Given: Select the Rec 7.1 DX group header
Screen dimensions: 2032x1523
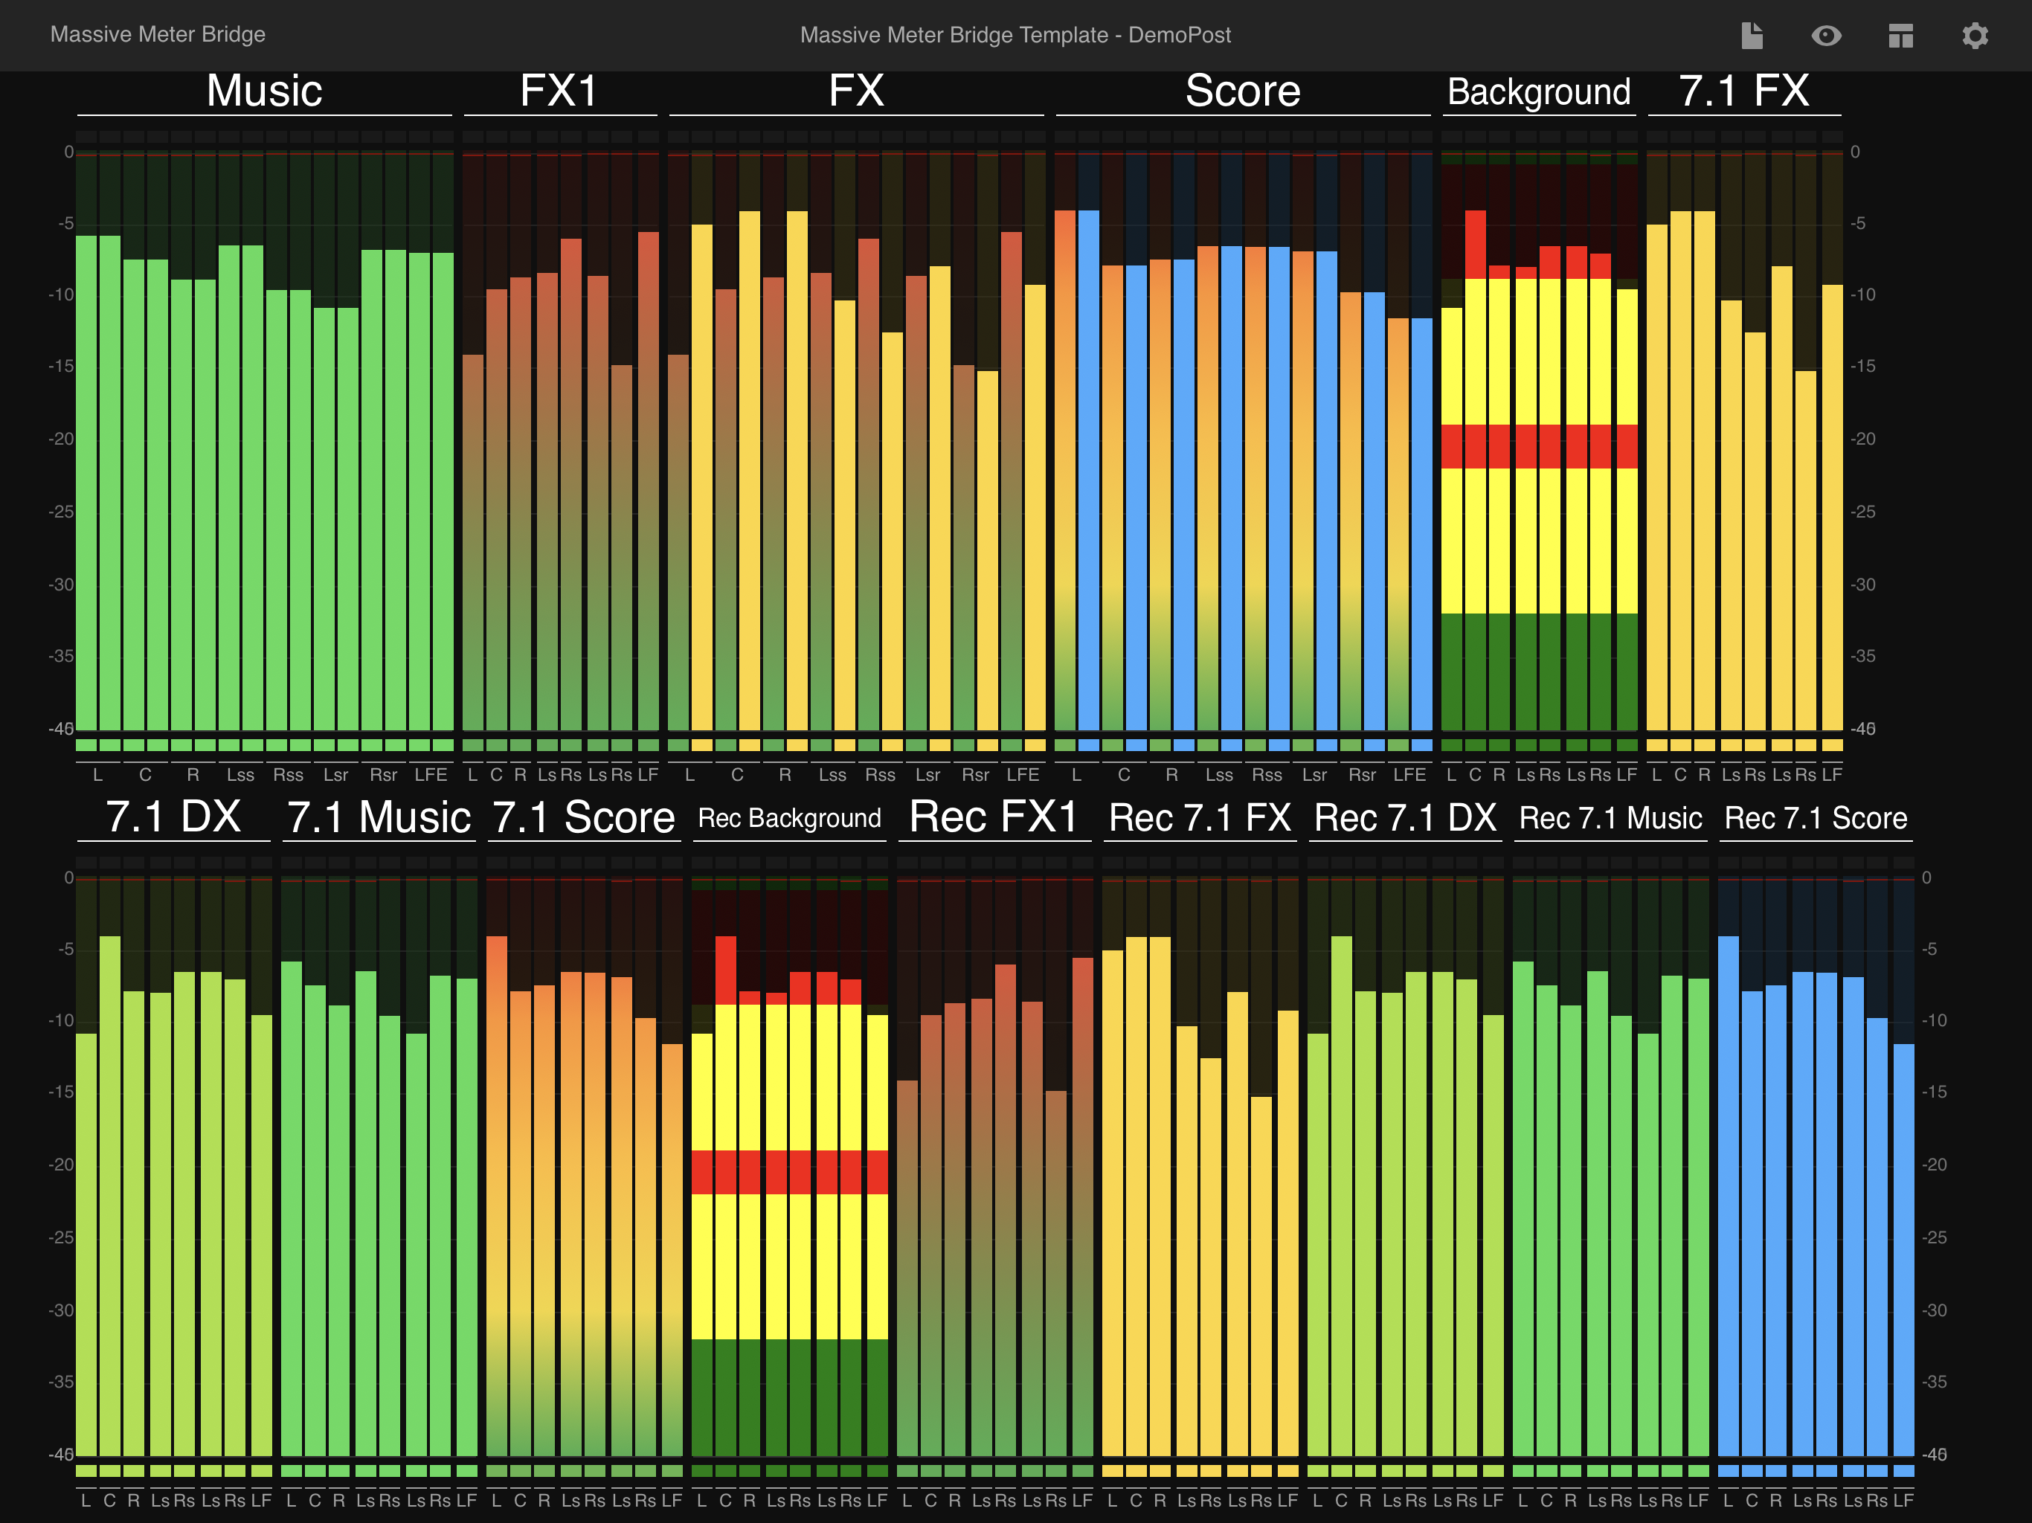Looking at the screenshot, I should (x=1406, y=817).
